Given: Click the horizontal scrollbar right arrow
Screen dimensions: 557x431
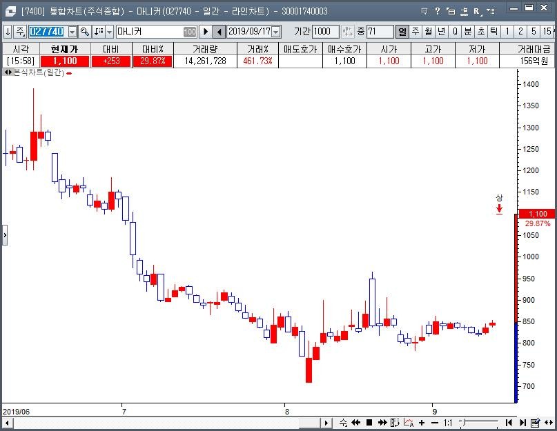Looking at the screenshot, I should coord(326,423).
